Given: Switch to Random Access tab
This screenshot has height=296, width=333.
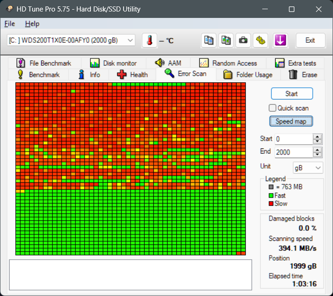Looking at the screenshot, I should (228, 63).
